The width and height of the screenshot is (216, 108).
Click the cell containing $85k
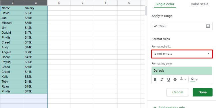point(36,13)
